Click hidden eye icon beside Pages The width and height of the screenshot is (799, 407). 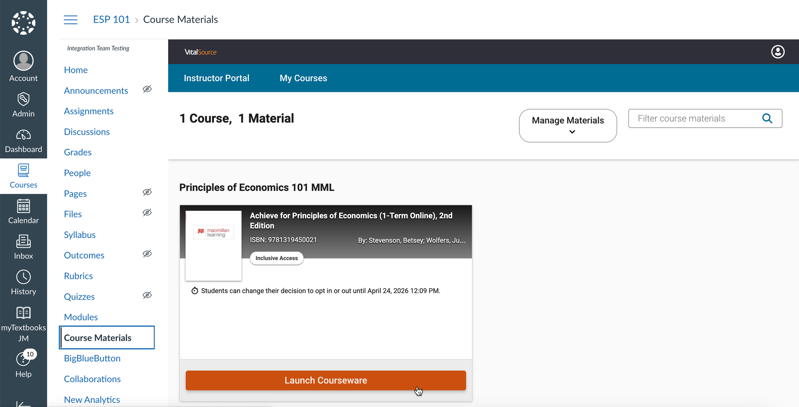[147, 192]
